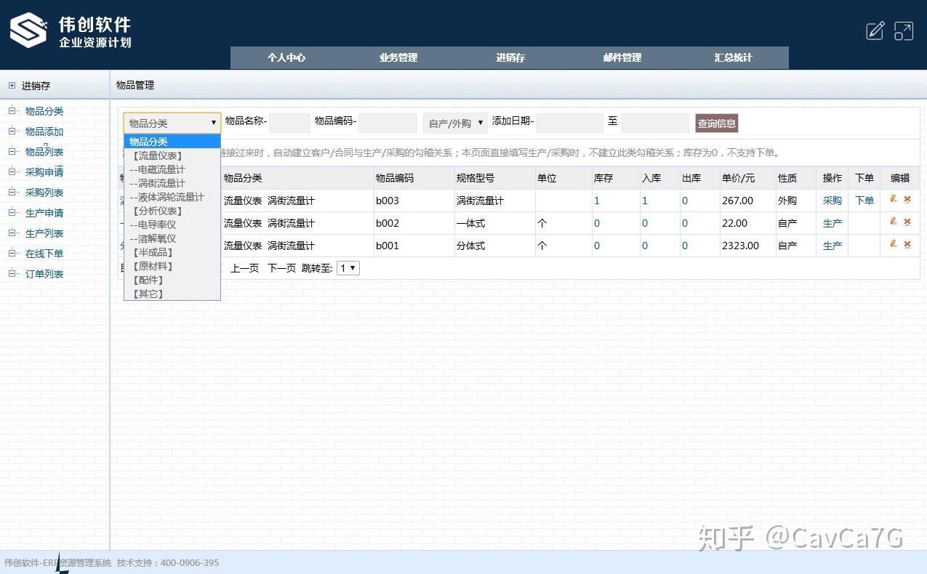Open the top-right edit/compose icon
The height and width of the screenshot is (574, 927).
click(874, 31)
